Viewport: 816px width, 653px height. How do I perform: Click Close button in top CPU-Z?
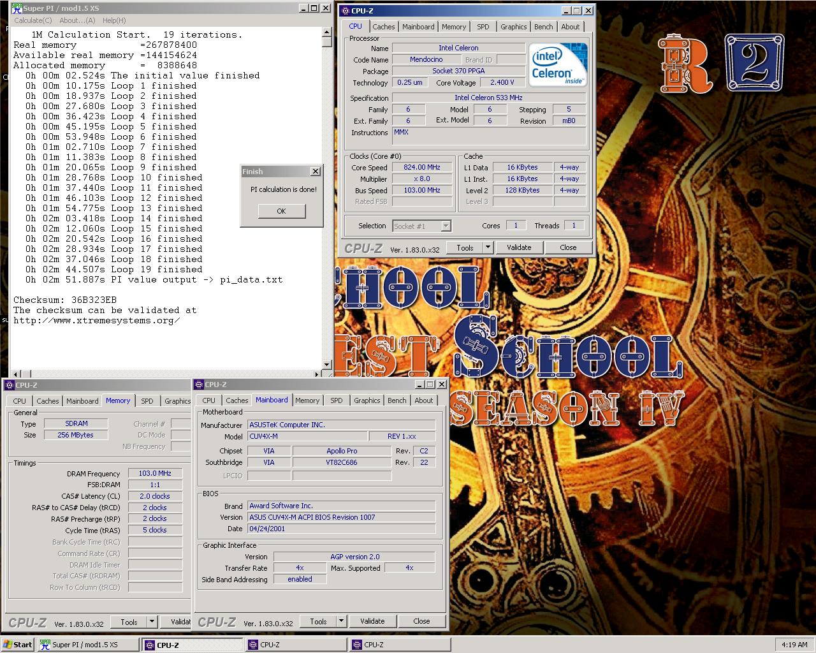click(568, 247)
